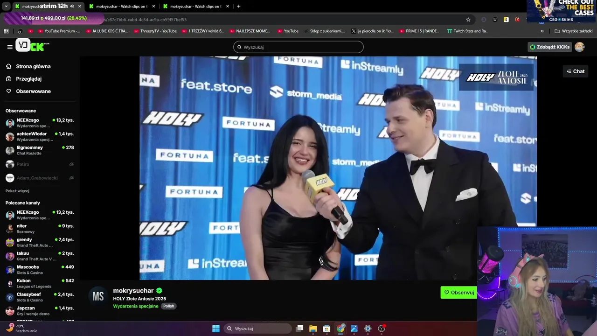
Task: Open Kubon League of Legends channel
Action: coord(40,283)
